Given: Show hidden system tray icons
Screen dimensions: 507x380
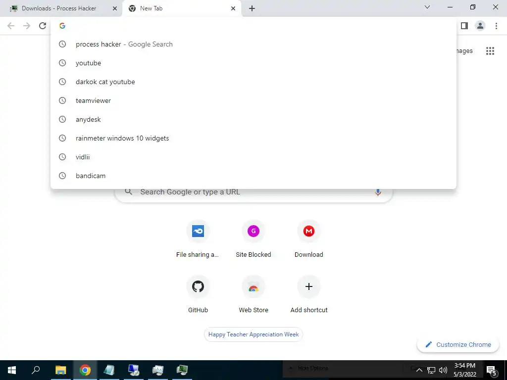Looking at the screenshot, I should [x=419, y=370].
